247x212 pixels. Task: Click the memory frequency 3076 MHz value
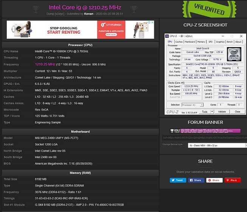(58, 192)
